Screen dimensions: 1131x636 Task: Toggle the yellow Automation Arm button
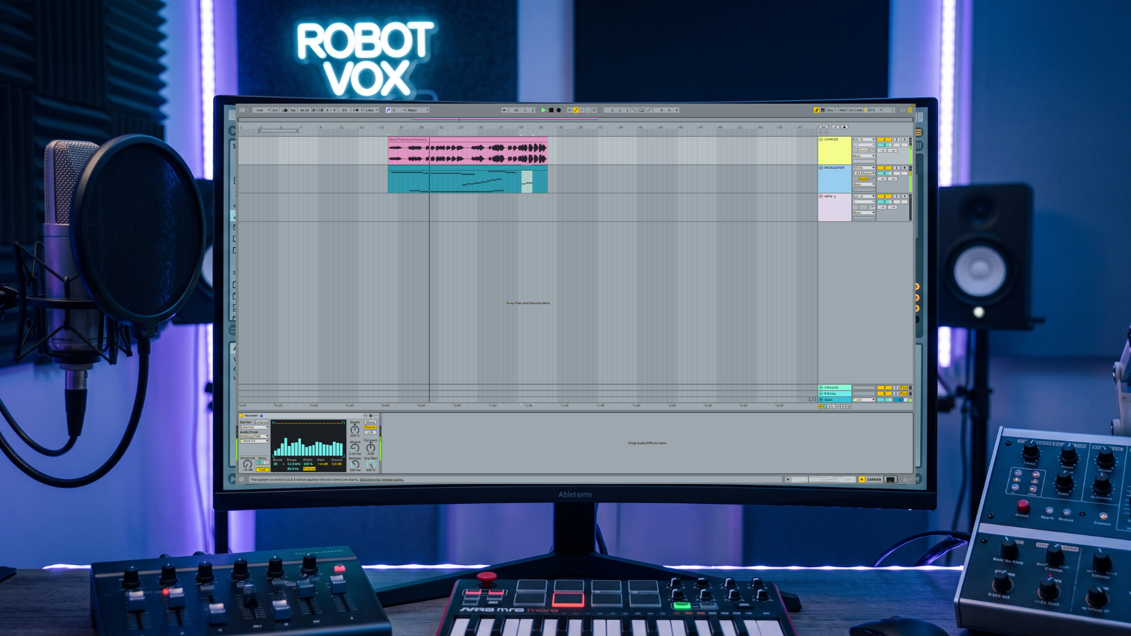[576, 110]
